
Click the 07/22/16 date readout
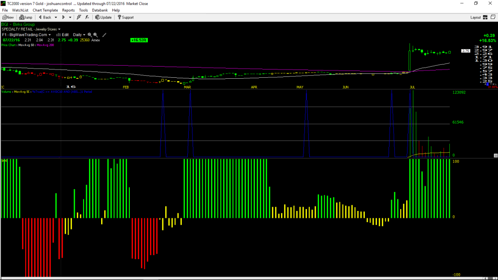point(11,40)
